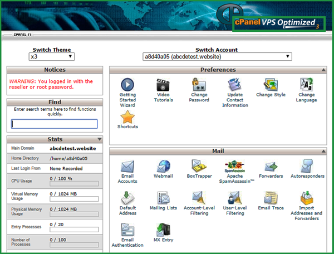The image size is (334, 254).
Task: Open the Shortcuts star icon
Action: tap(127, 117)
